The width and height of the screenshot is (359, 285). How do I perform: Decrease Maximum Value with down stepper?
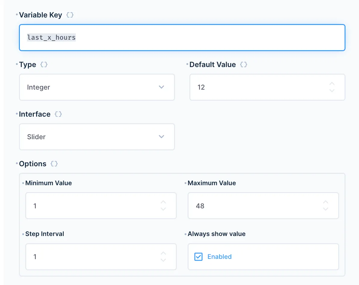click(326, 210)
